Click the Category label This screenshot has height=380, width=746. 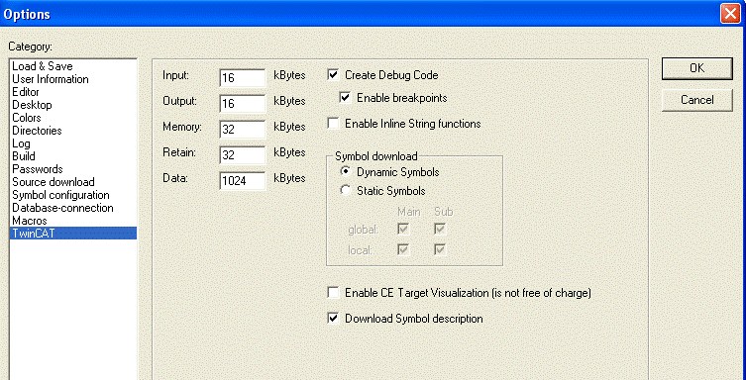pyautogui.click(x=31, y=47)
